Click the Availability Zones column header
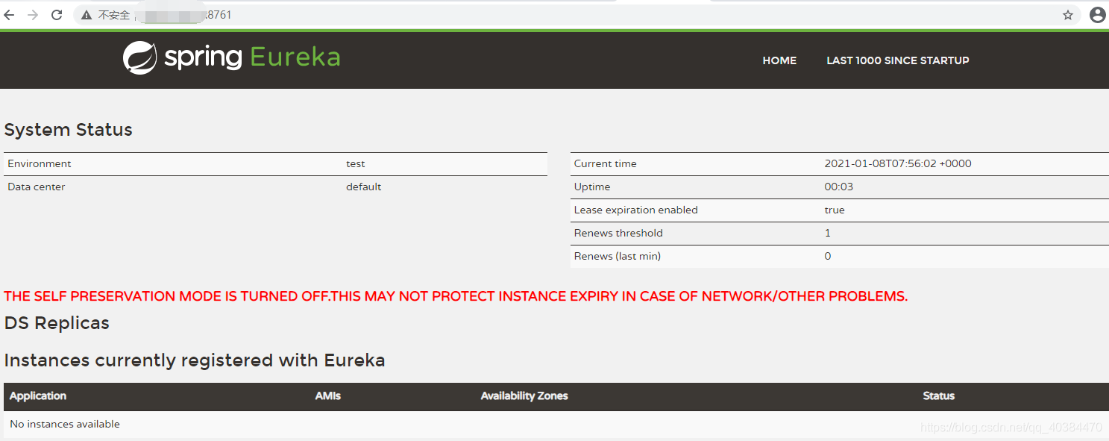The image size is (1109, 441). [524, 396]
